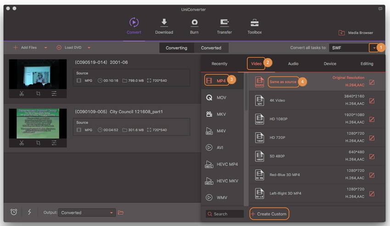Image resolution: width=390 pixels, height=226 pixels.
Task: Choose HEVC MKV format in the list
Action: [x=223, y=181]
